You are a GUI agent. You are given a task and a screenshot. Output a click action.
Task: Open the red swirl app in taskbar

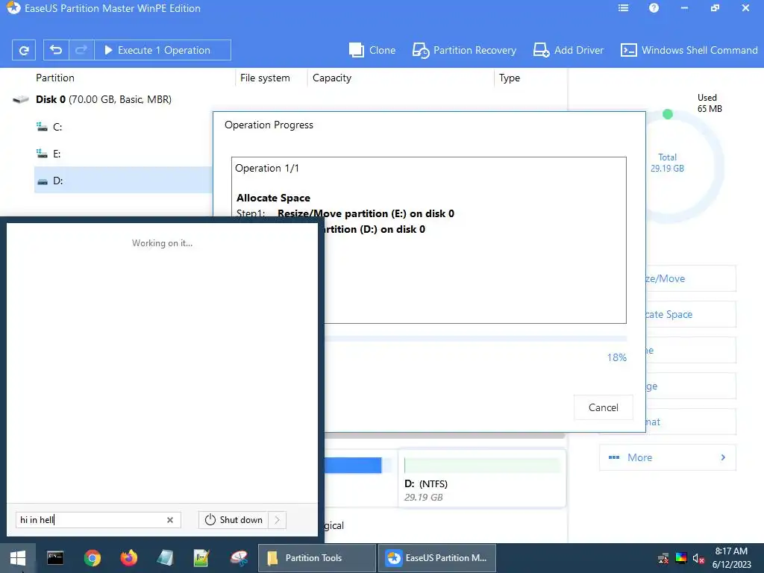click(239, 558)
